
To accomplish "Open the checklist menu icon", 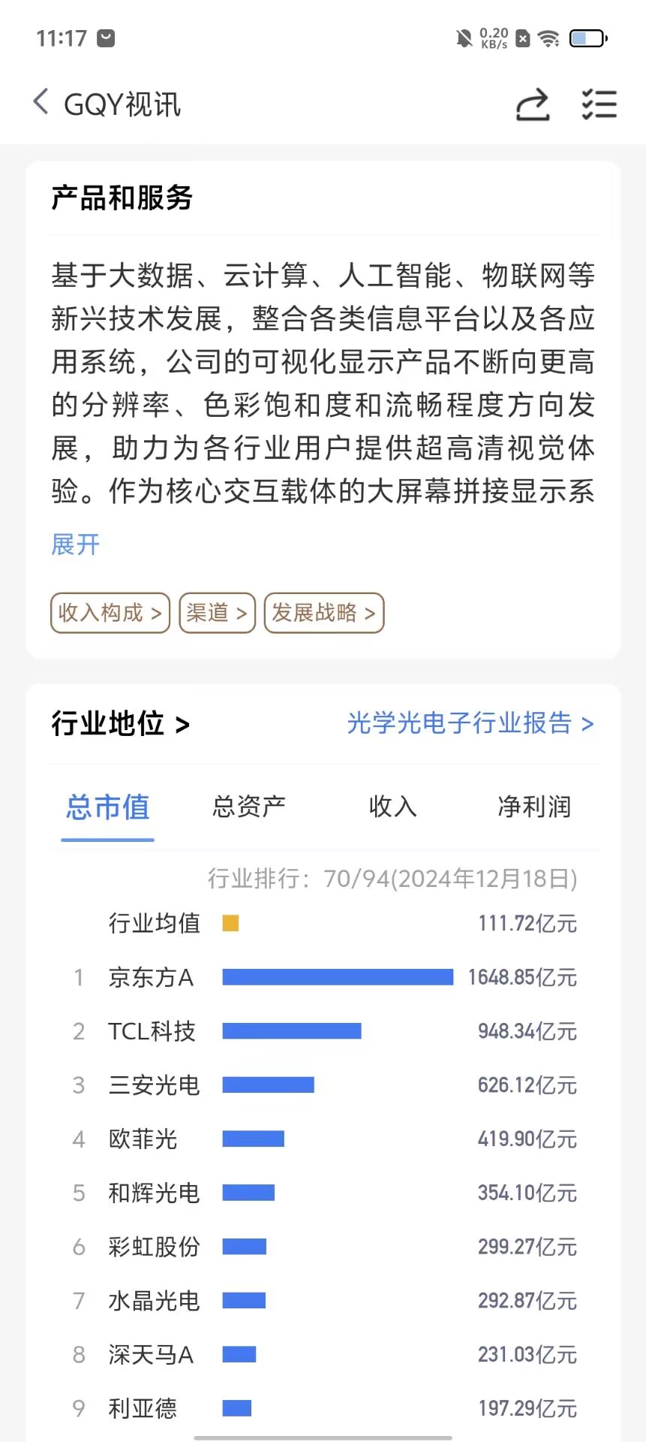I will [x=599, y=104].
